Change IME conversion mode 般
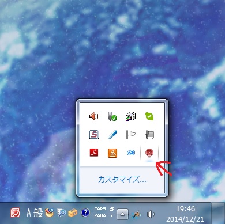 38,212
